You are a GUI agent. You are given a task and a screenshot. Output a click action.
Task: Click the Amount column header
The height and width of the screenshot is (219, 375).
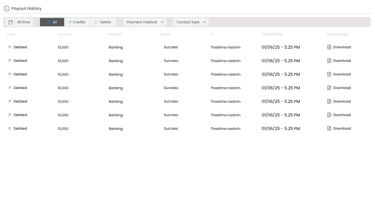[x=65, y=34]
